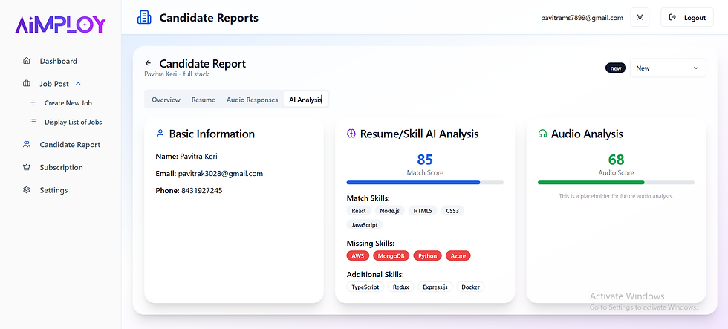Viewport: 728px width, 329px height.
Task: Click the MongoDB missing skill chip
Action: [391, 255]
